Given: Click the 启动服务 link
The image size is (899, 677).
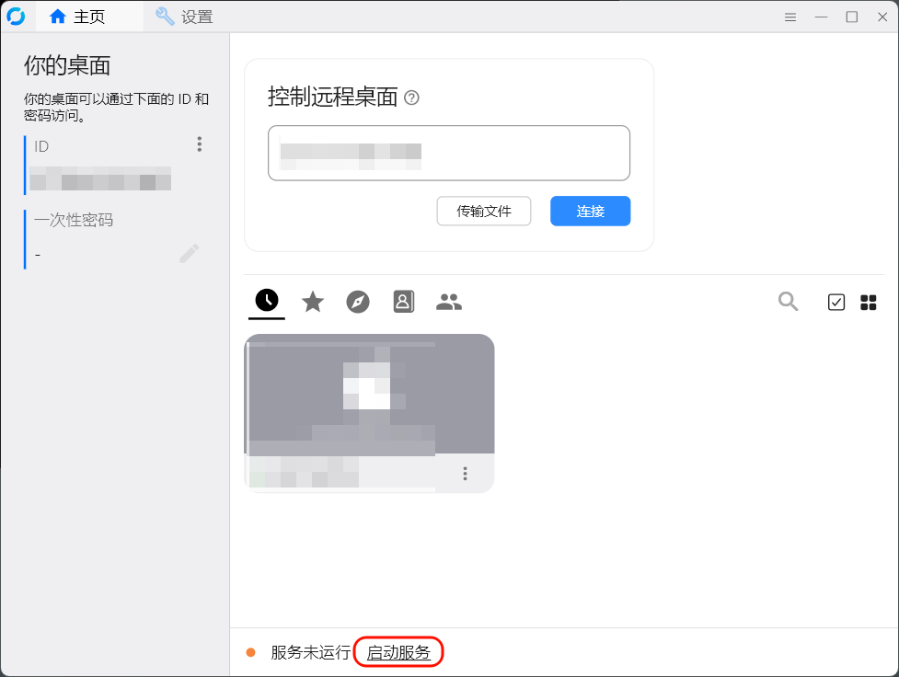Looking at the screenshot, I should [398, 652].
